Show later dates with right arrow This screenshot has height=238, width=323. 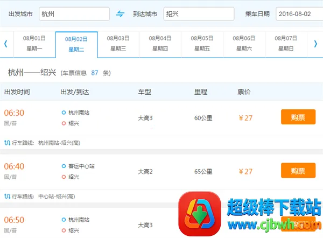(x=315, y=44)
